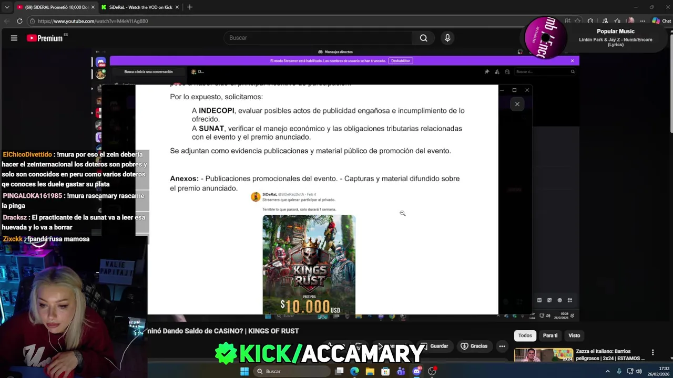673x378 pixels.
Task: Dismiss the purple streamer mode banner
Action: tap(573, 61)
